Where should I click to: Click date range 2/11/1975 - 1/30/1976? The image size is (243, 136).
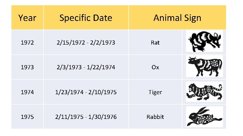pos(86,117)
